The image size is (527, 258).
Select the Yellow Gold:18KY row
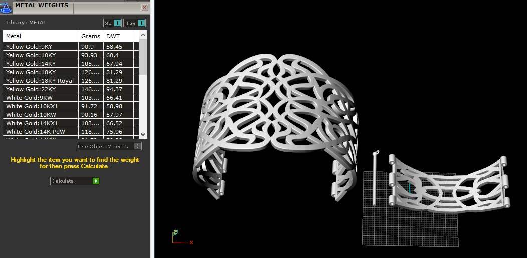point(71,72)
